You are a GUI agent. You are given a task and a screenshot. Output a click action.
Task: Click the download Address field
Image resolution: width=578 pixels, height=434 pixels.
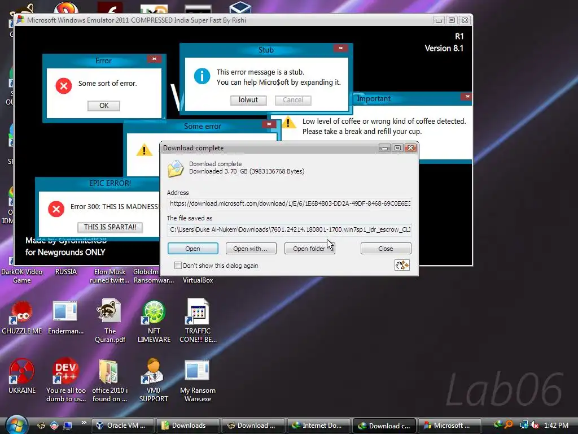pos(290,203)
